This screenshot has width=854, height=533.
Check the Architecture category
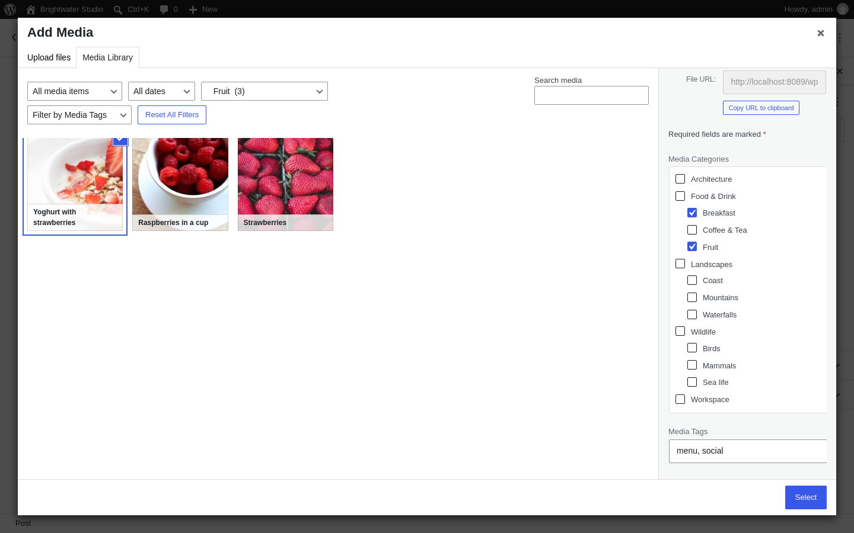click(x=680, y=179)
